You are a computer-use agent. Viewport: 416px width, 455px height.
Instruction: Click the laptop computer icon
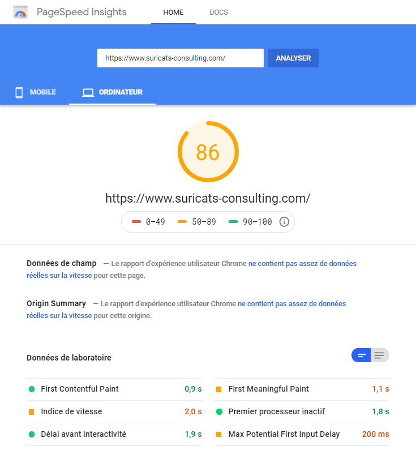(88, 93)
